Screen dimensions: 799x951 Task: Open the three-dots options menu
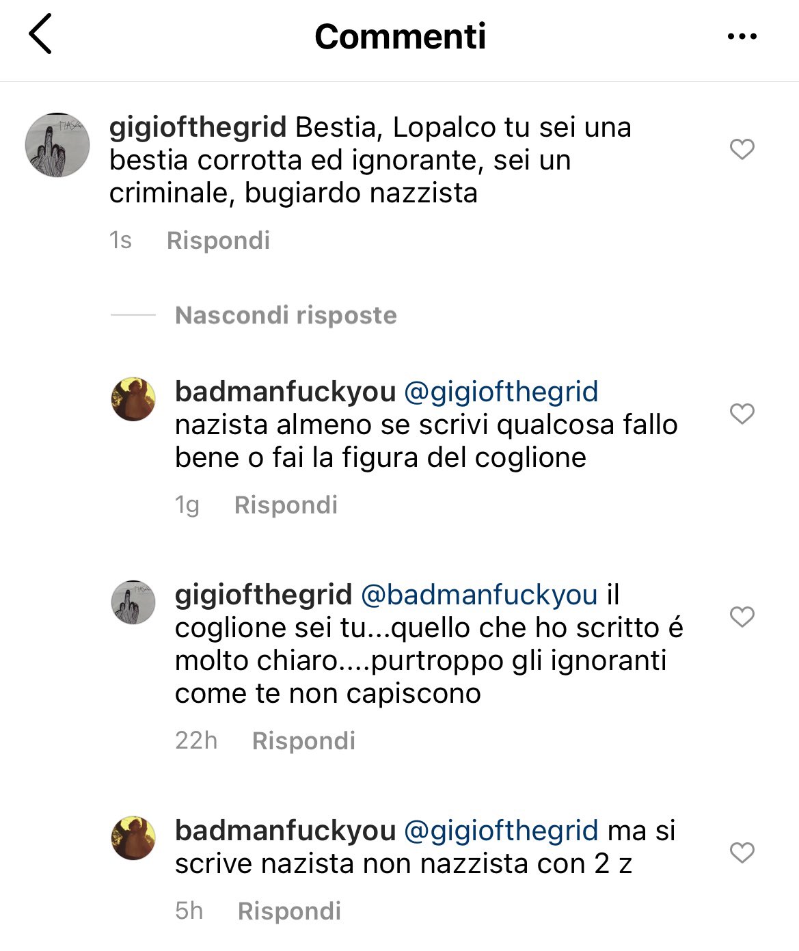(742, 36)
